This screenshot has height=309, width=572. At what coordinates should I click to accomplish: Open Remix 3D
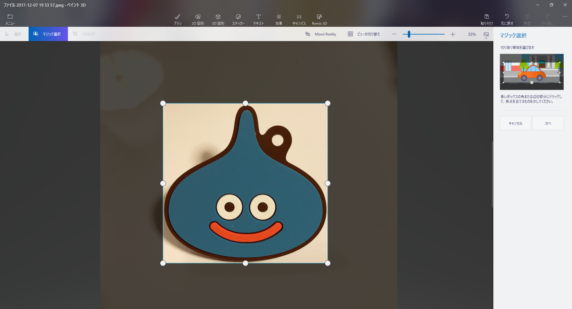click(x=319, y=19)
